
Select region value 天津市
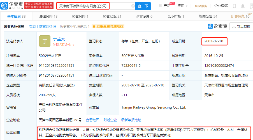[209, 95]
